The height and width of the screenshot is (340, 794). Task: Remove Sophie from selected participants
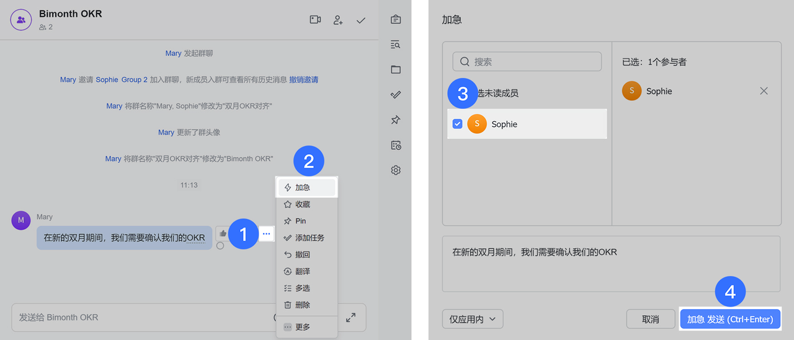(x=764, y=91)
